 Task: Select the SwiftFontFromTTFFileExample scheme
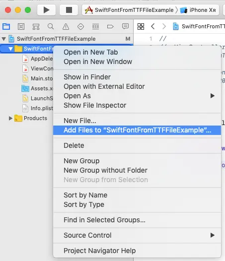click(129, 10)
